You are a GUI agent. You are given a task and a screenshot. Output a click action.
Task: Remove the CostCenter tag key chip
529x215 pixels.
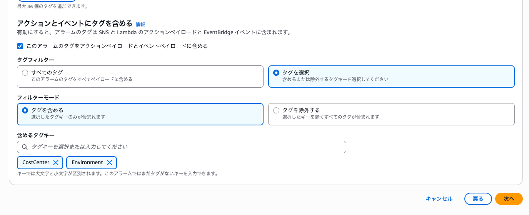[x=56, y=163]
